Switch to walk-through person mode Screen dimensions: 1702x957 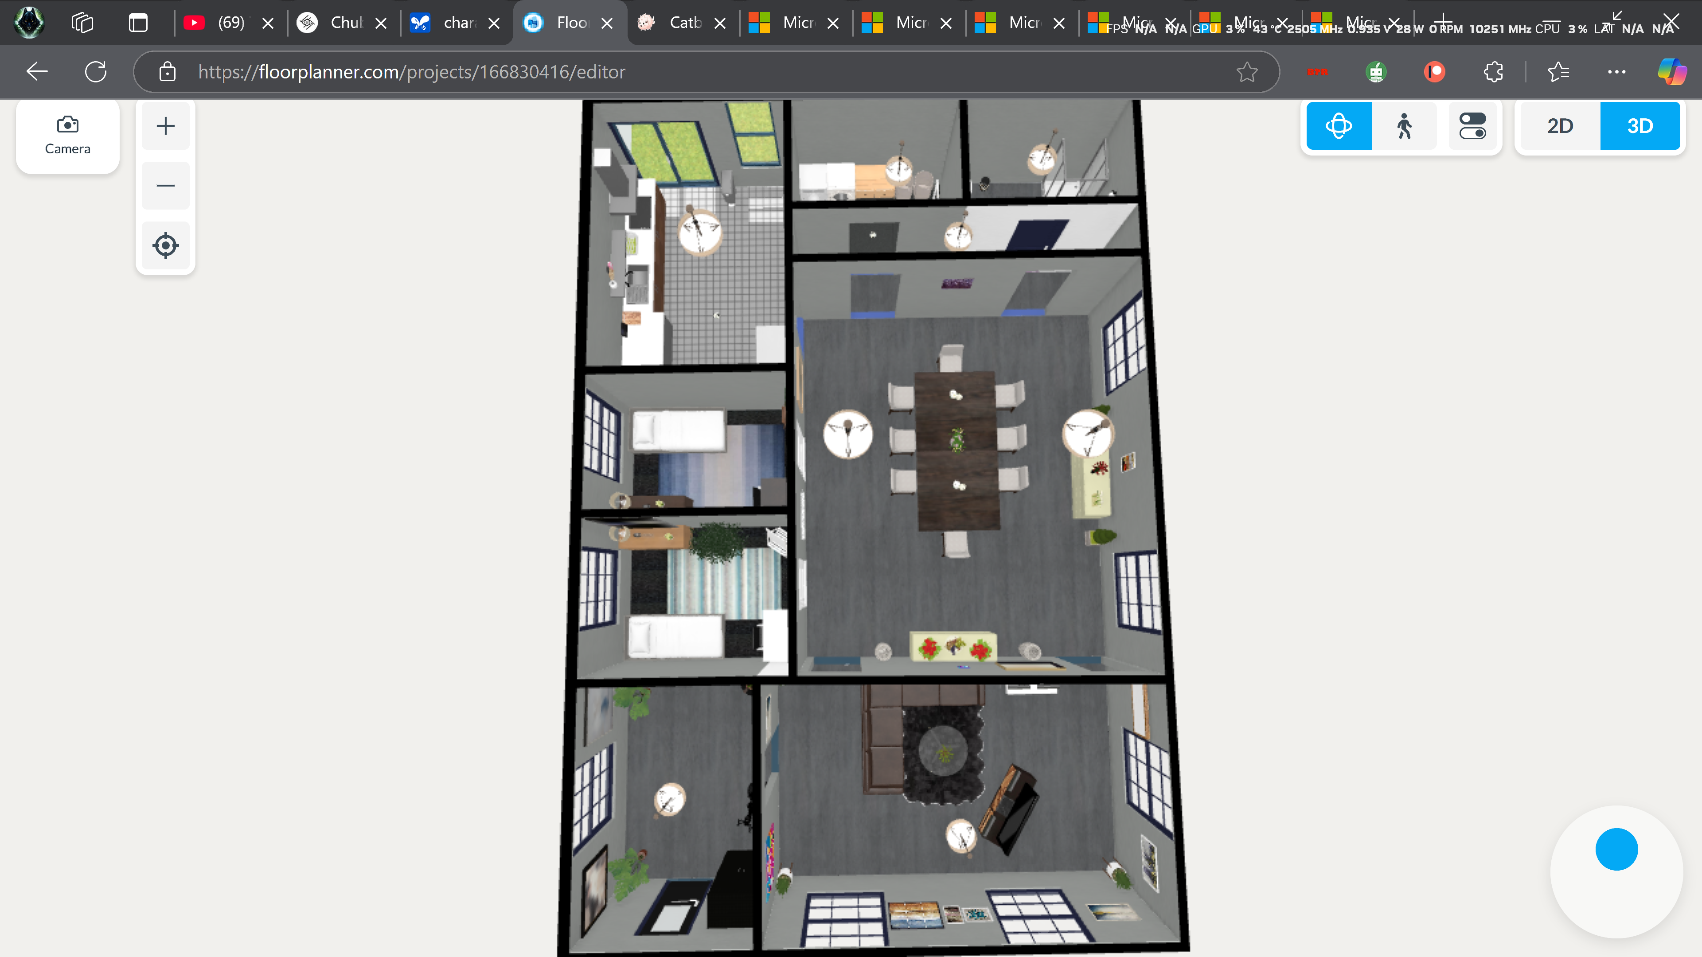coord(1404,125)
